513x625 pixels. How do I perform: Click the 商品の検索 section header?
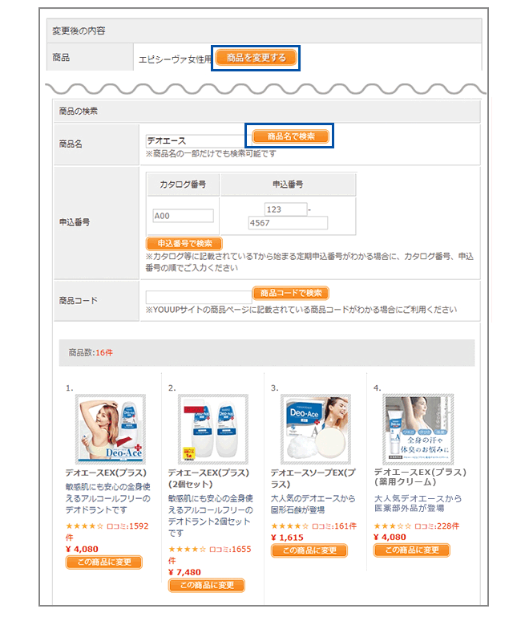[266, 112]
